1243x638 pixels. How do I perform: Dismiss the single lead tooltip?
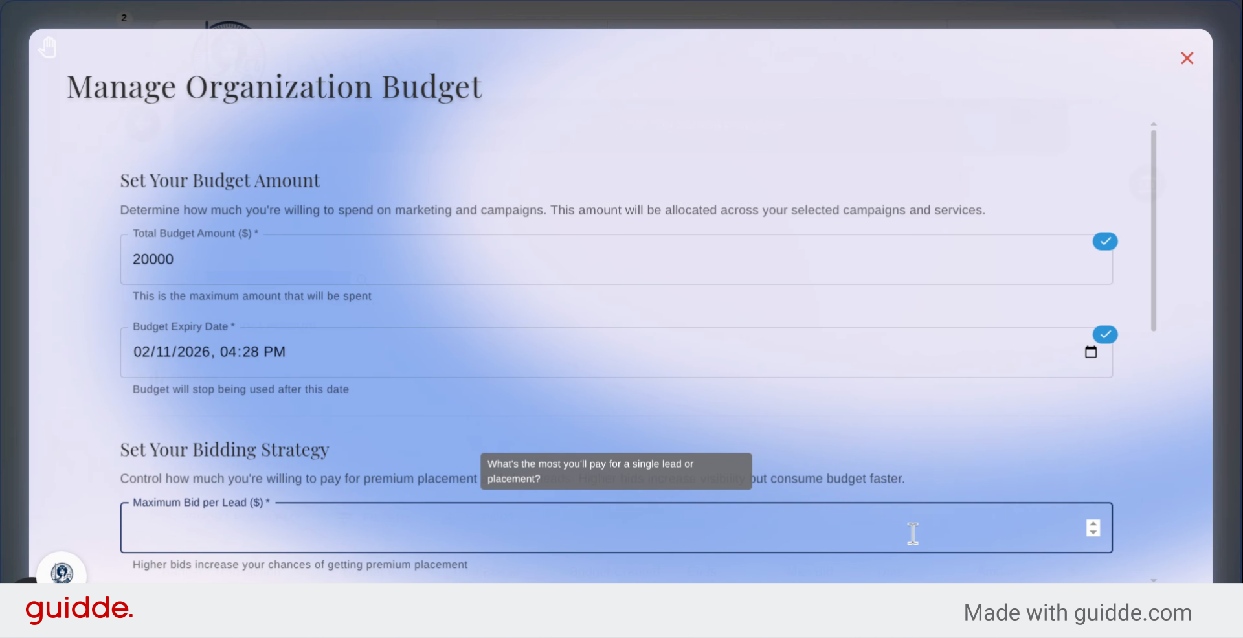click(615, 471)
